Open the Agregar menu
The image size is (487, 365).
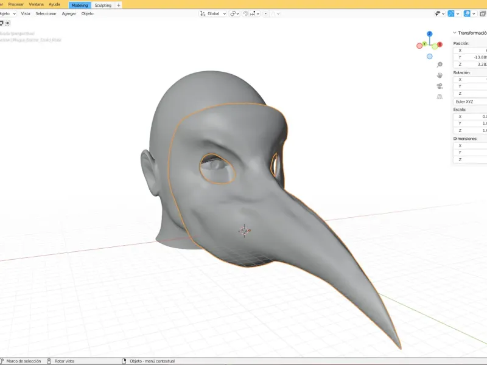(69, 13)
